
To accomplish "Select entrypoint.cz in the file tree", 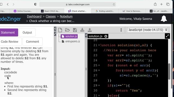I will click(71, 41).
